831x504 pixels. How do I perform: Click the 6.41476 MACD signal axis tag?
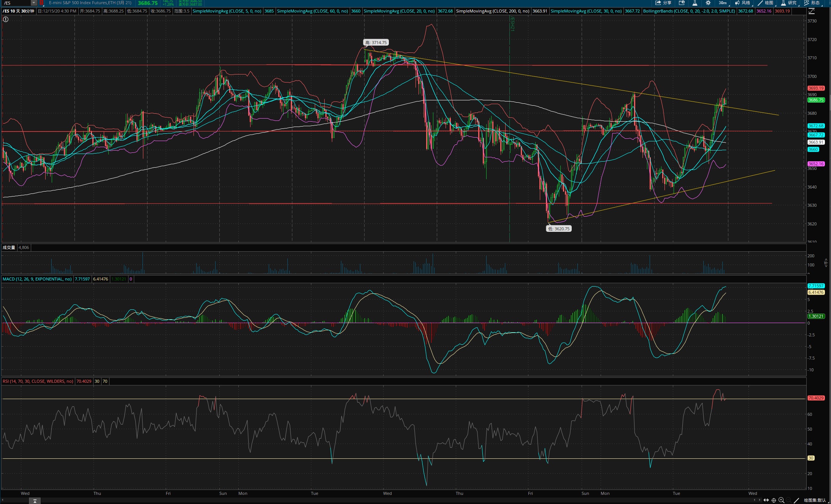(816, 292)
